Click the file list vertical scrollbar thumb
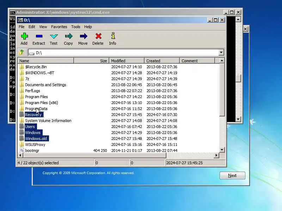The image size is (282, 211). click(222, 90)
